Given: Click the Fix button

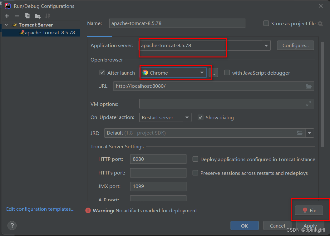Looking at the screenshot, I should 309,210.
